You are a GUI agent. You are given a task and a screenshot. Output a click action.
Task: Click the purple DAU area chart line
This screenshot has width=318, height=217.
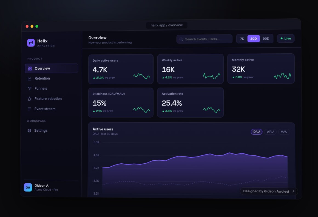pos(195,157)
